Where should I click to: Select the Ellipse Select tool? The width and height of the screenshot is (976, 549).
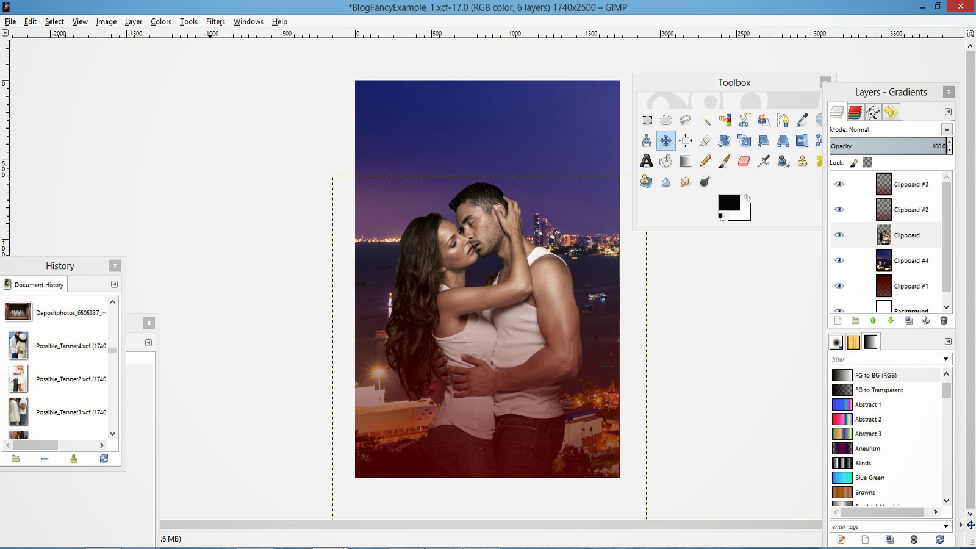pyautogui.click(x=666, y=121)
